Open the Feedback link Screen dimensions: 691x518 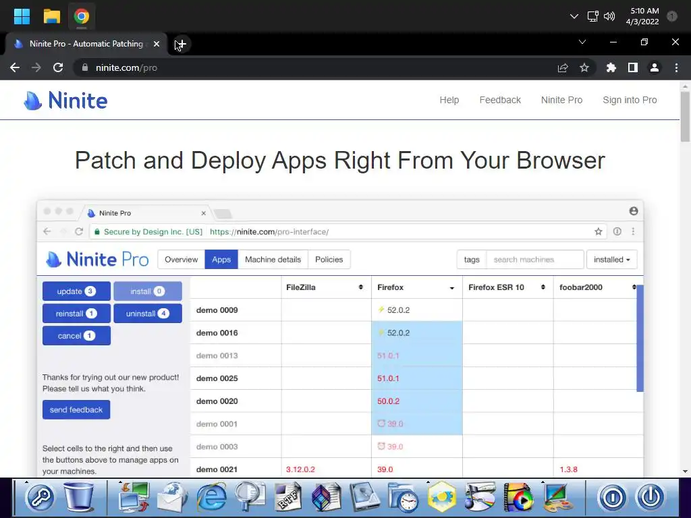pyautogui.click(x=500, y=100)
